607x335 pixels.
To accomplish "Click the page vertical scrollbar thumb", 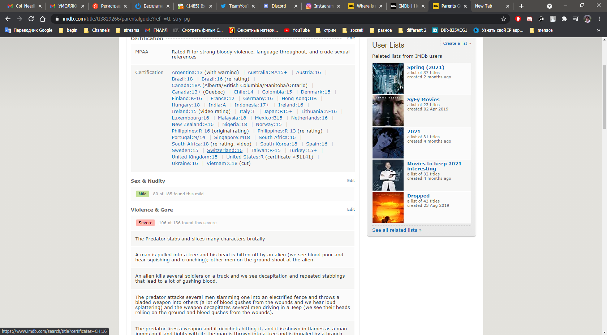I will [604, 97].
